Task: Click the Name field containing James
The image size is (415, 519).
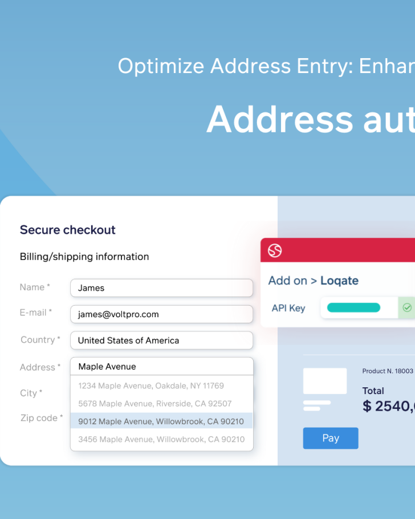Action: [161, 287]
